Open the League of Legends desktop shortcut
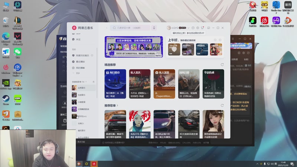The height and width of the screenshot is (167, 297). (x=17, y=23)
